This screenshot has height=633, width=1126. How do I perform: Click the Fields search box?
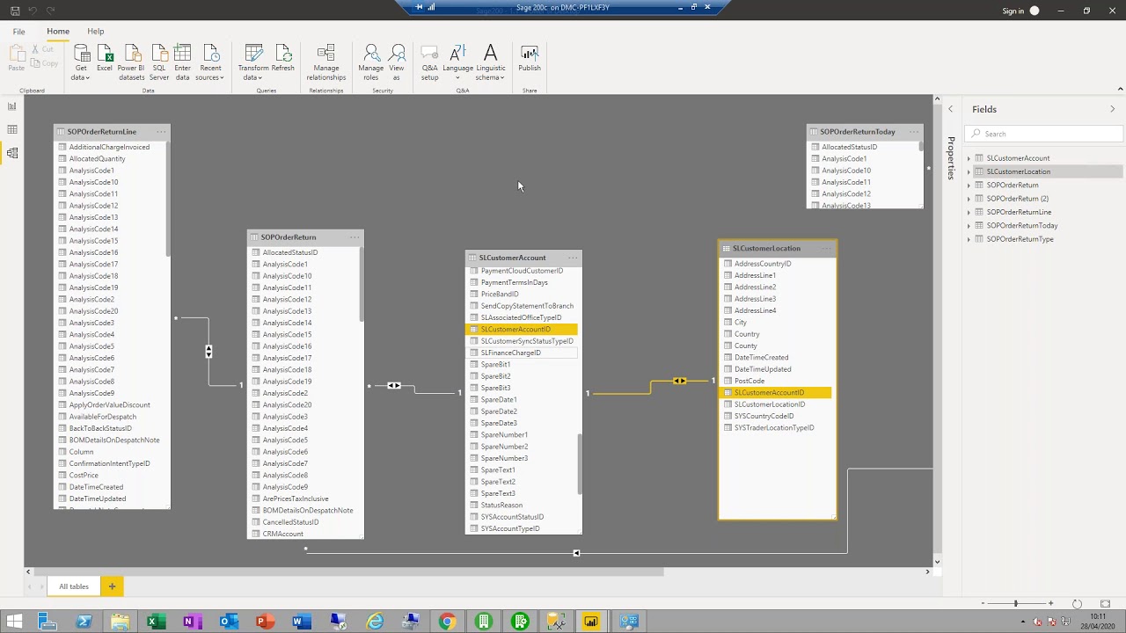[1044, 134]
